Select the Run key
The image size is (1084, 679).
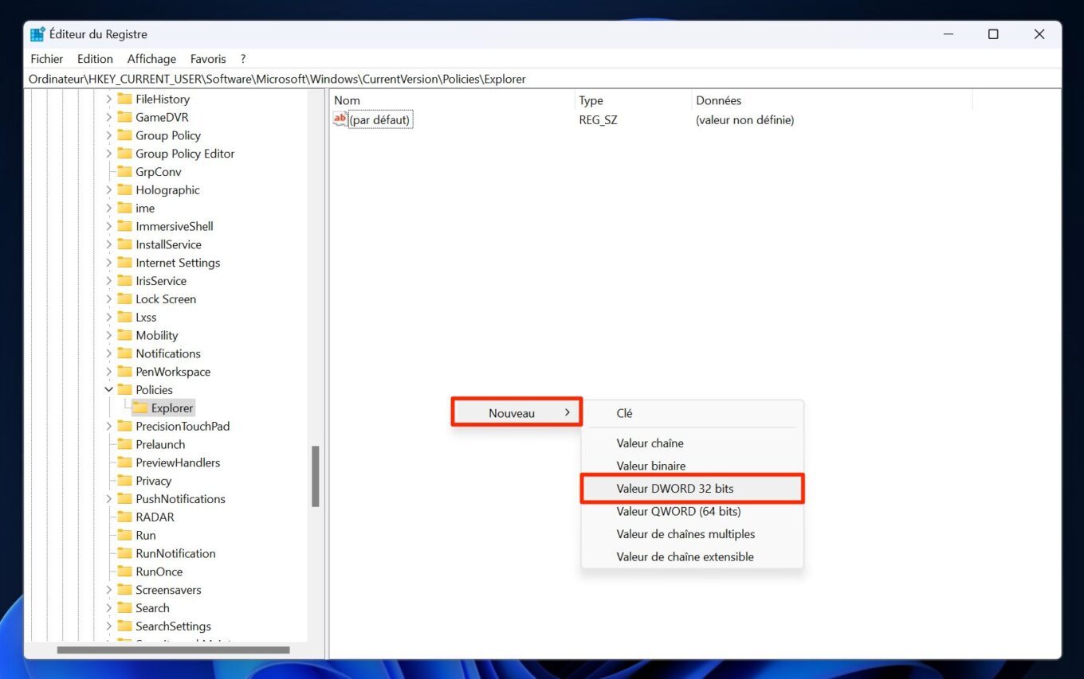tap(146, 536)
